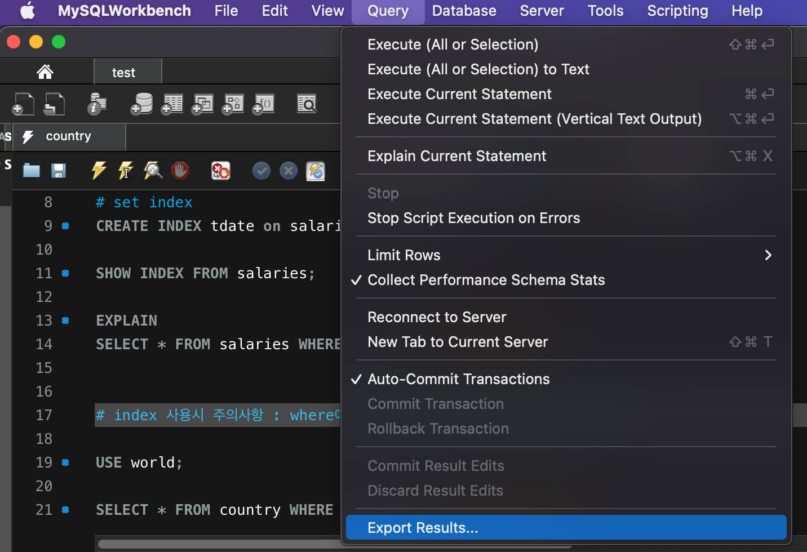Commit transaction checkmark icon
This screenshot has width=807, height=552.
tap(261, 170)
